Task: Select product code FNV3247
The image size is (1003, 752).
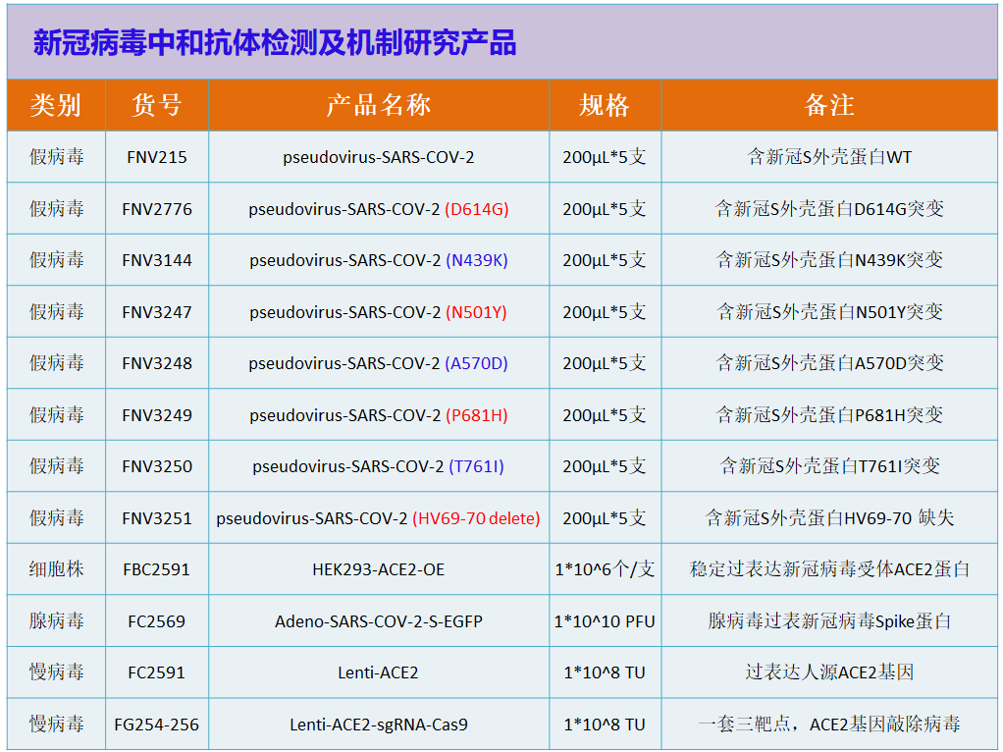Action: pyautogui.click(x=157, y=311)
